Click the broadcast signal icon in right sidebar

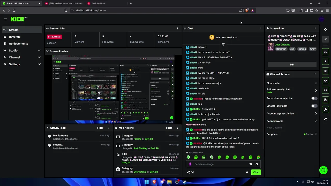[325, 90]
